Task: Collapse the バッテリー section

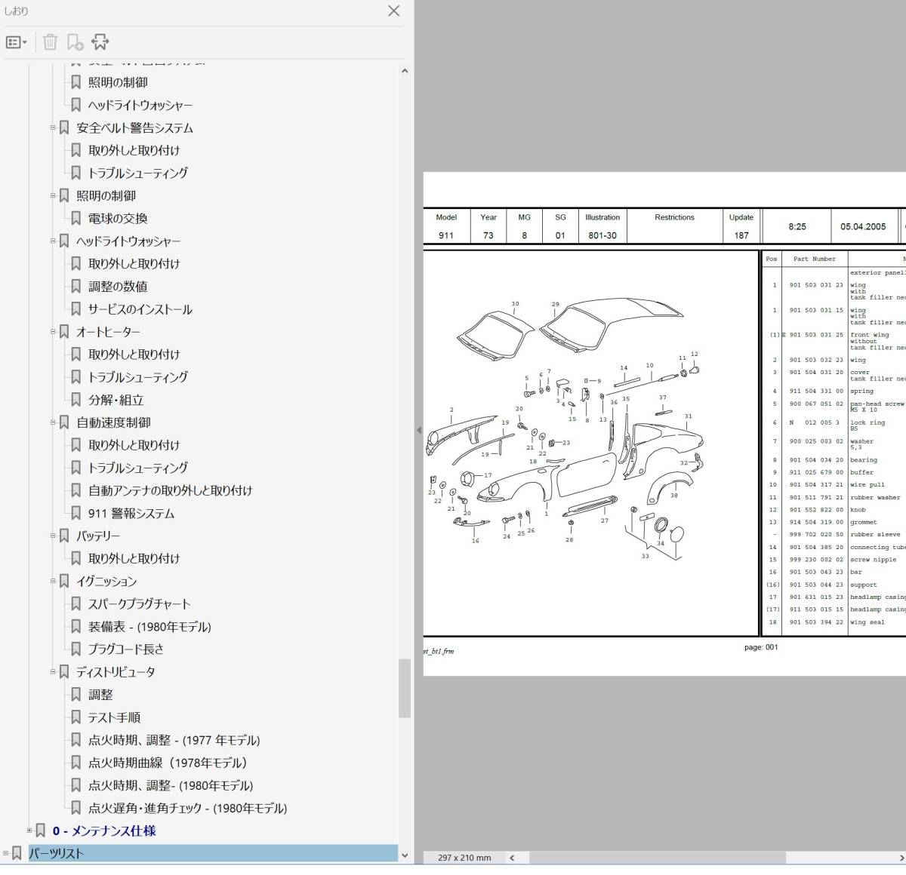Action: tap(54, 535)
